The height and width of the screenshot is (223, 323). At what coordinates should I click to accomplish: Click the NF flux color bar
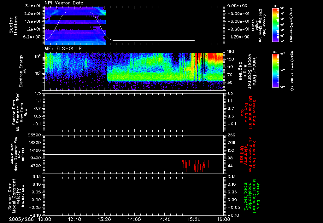pos(276,25)
